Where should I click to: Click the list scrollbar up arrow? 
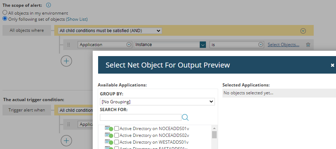(214, 128)
